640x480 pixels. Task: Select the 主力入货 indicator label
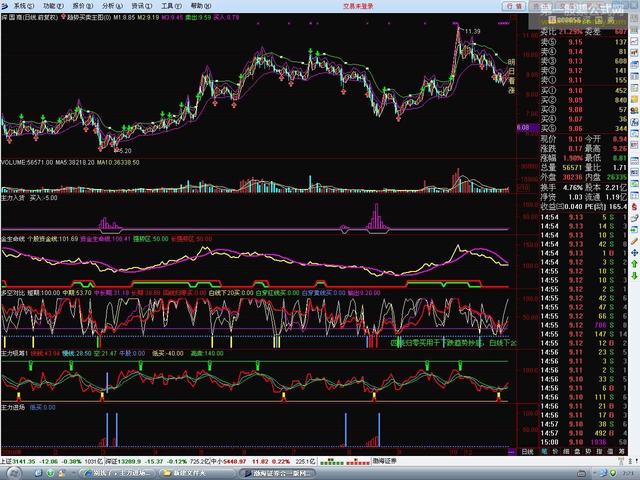click(13, 197)
